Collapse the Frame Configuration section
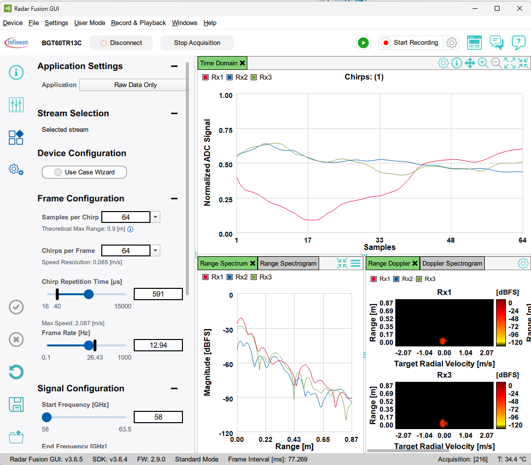531x465 pixels. pos(175,199)
